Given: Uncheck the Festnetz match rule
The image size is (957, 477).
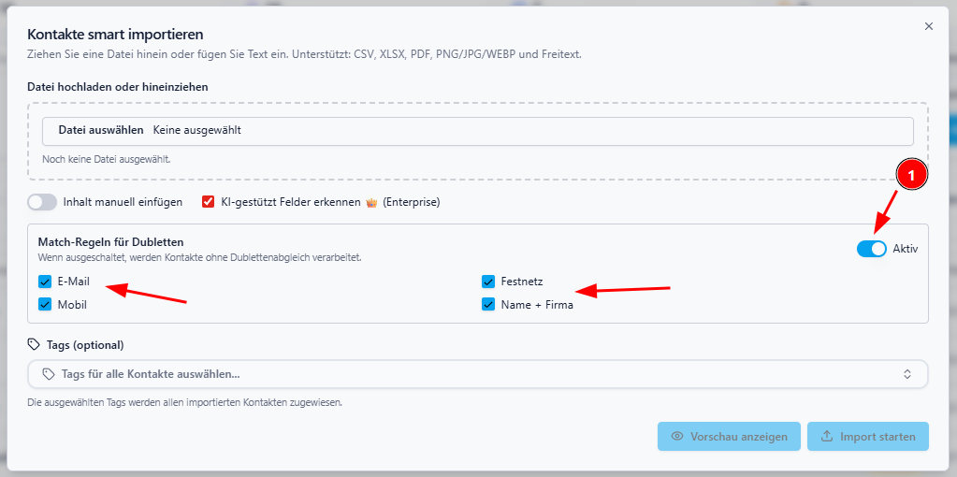Looking at the screenshot, I should pyautogui.click(x=488, y=282).
